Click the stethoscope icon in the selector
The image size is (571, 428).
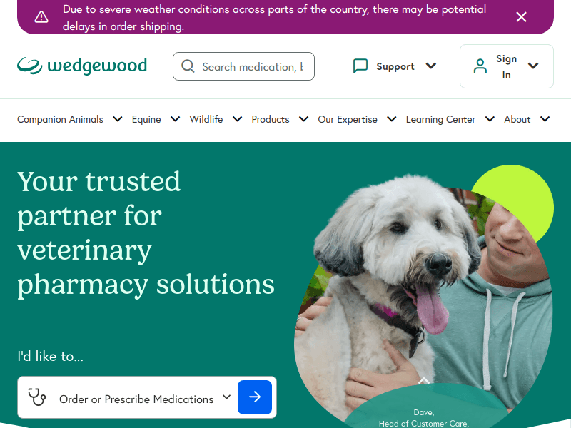coord(37,397)
